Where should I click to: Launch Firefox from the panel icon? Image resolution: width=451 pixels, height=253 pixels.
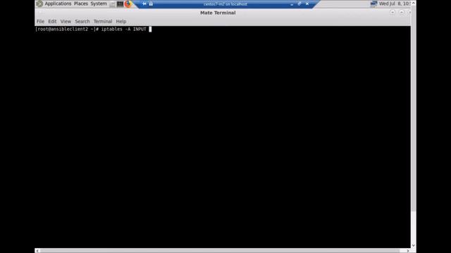(128, 4)
